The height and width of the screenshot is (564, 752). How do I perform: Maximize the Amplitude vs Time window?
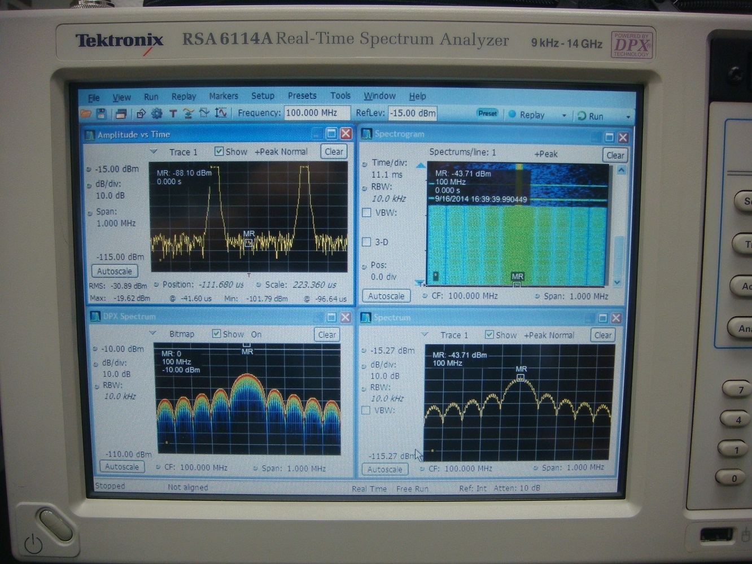tap(331, 134)
